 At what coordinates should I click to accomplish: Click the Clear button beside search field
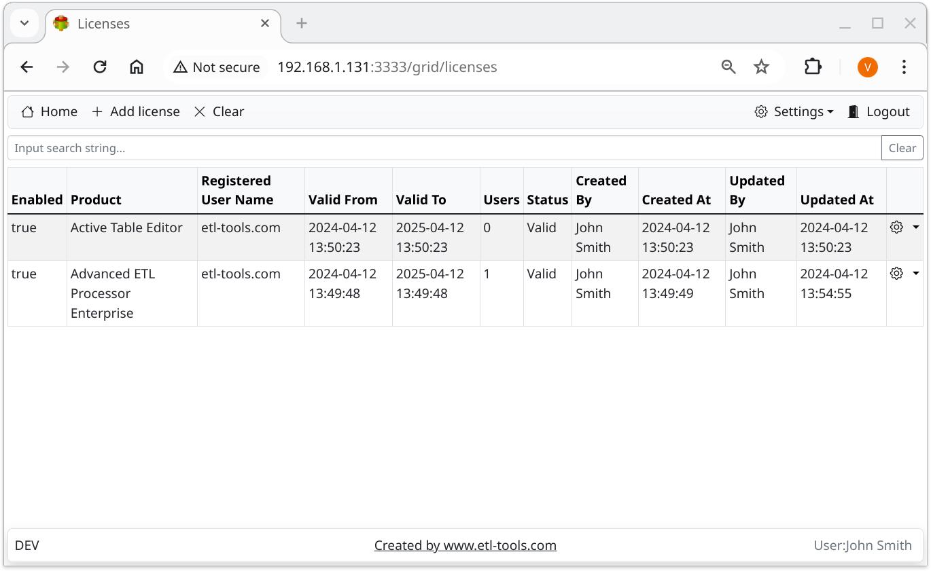point(902,148)
